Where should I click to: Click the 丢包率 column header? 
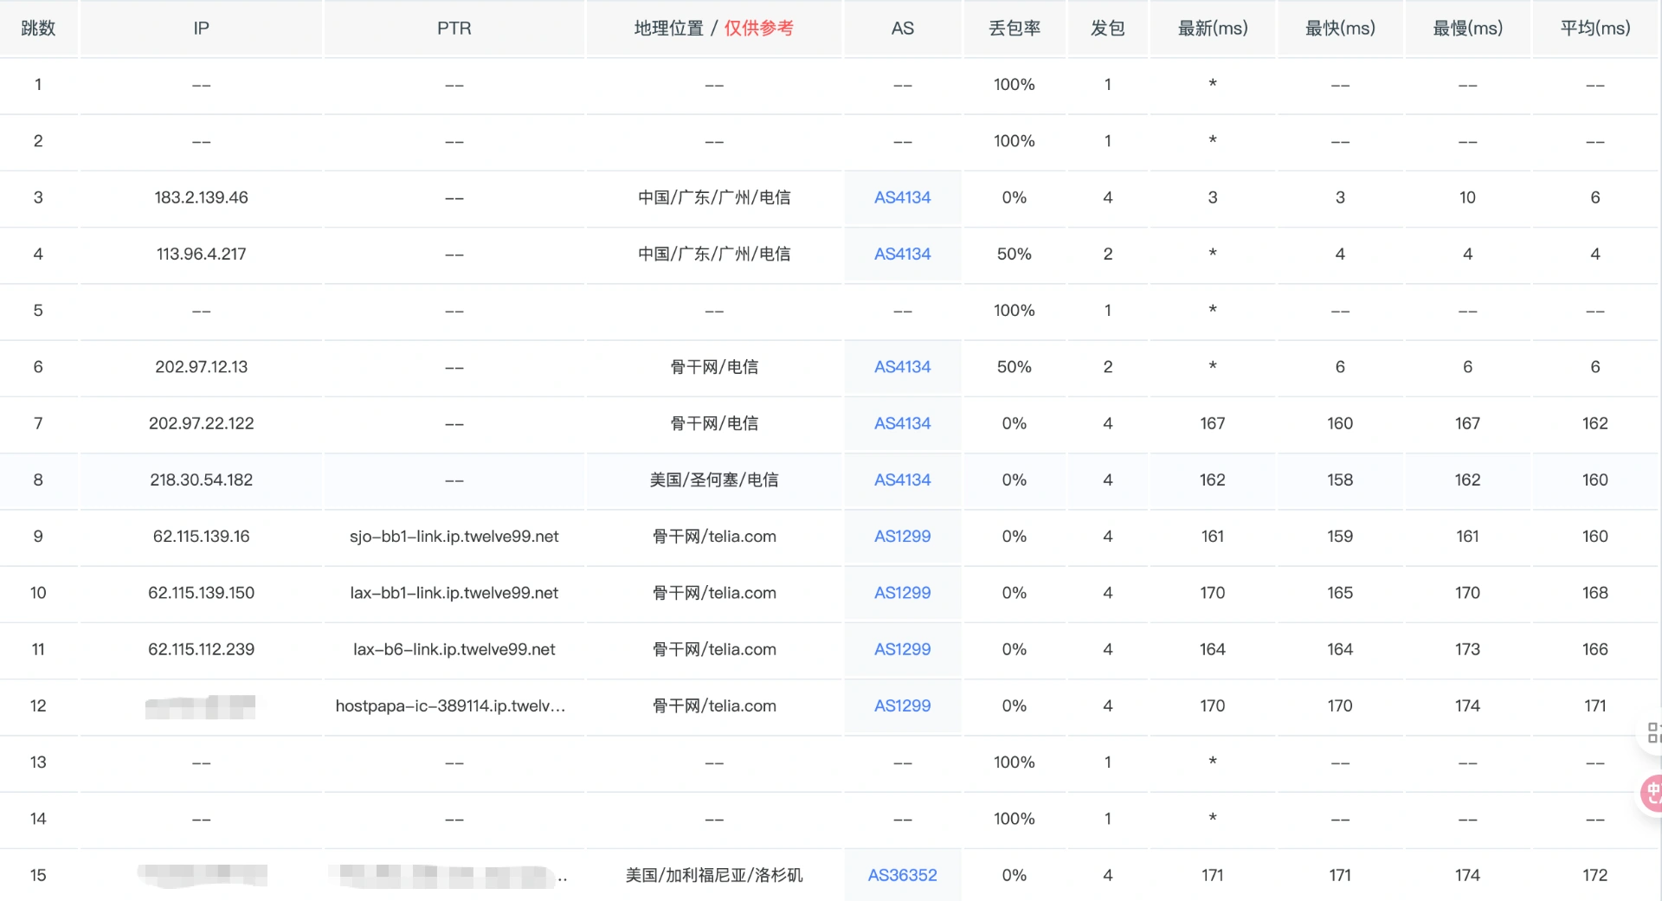(x=1015, y=28)
